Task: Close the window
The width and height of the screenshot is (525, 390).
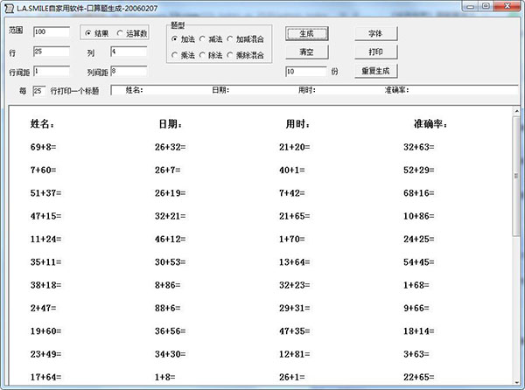Action: tap(507, 6)
